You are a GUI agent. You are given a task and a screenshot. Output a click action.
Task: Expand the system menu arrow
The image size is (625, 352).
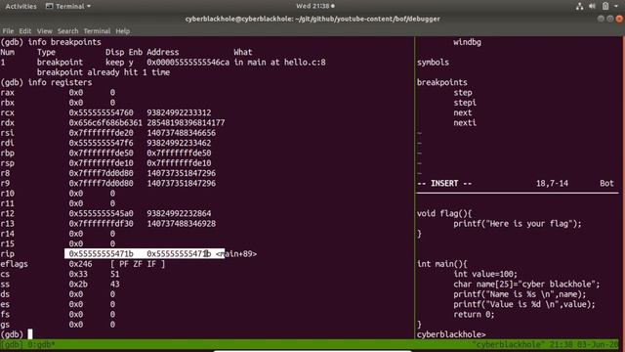pos(616,6)
